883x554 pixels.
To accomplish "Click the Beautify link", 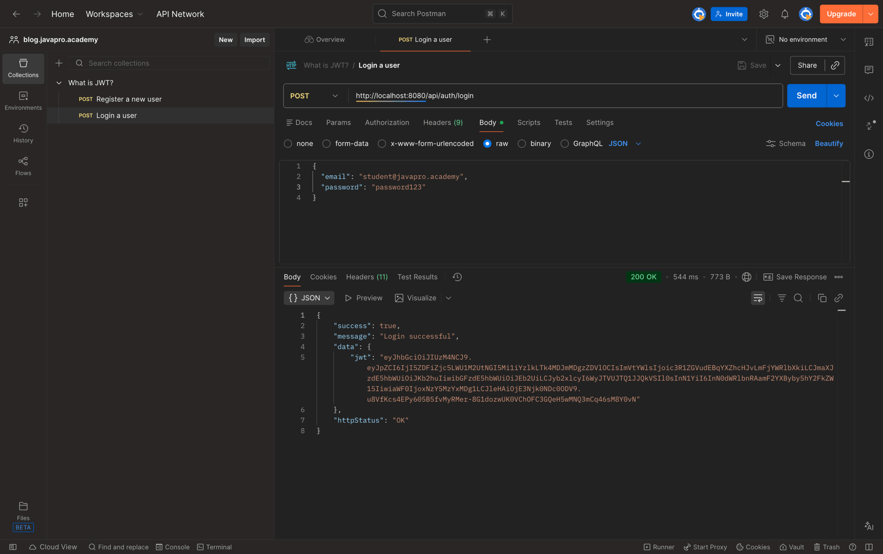I will coord(829,144).
